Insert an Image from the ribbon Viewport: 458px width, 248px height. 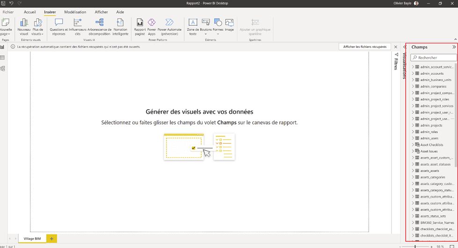(229, 25)
